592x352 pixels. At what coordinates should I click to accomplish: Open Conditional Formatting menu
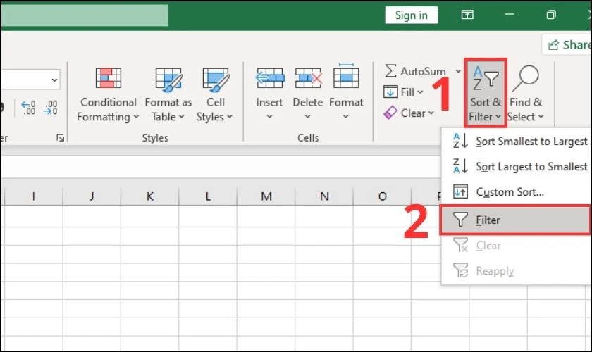[x=108, y=95]
